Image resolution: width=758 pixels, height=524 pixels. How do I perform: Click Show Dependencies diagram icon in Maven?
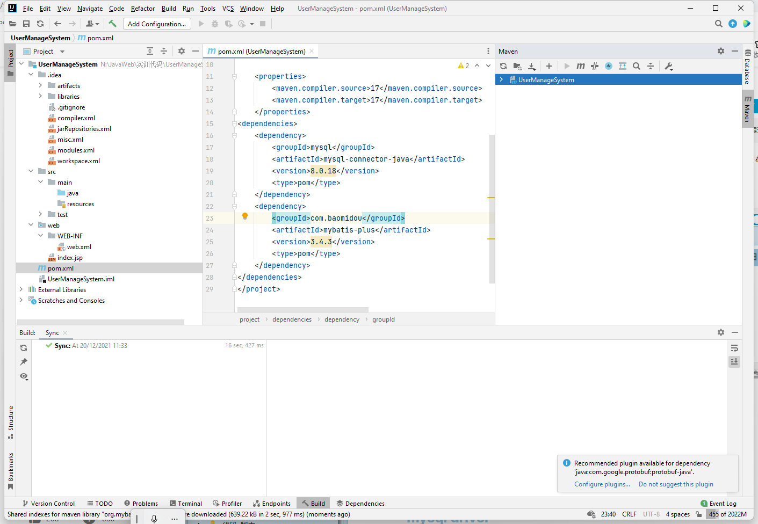(x=623, y=66)
